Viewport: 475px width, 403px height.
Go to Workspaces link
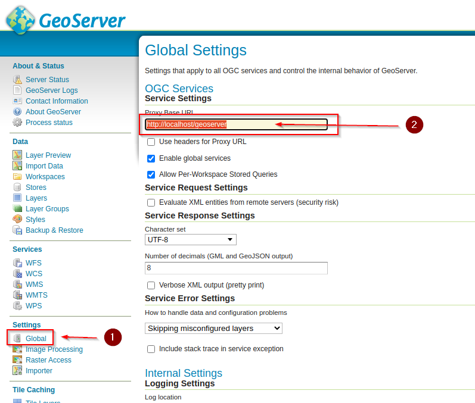point(45,177)
